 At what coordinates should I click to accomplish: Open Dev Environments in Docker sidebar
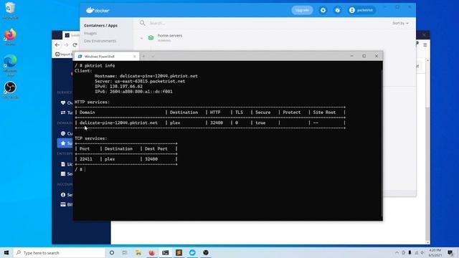click(100, 41)
